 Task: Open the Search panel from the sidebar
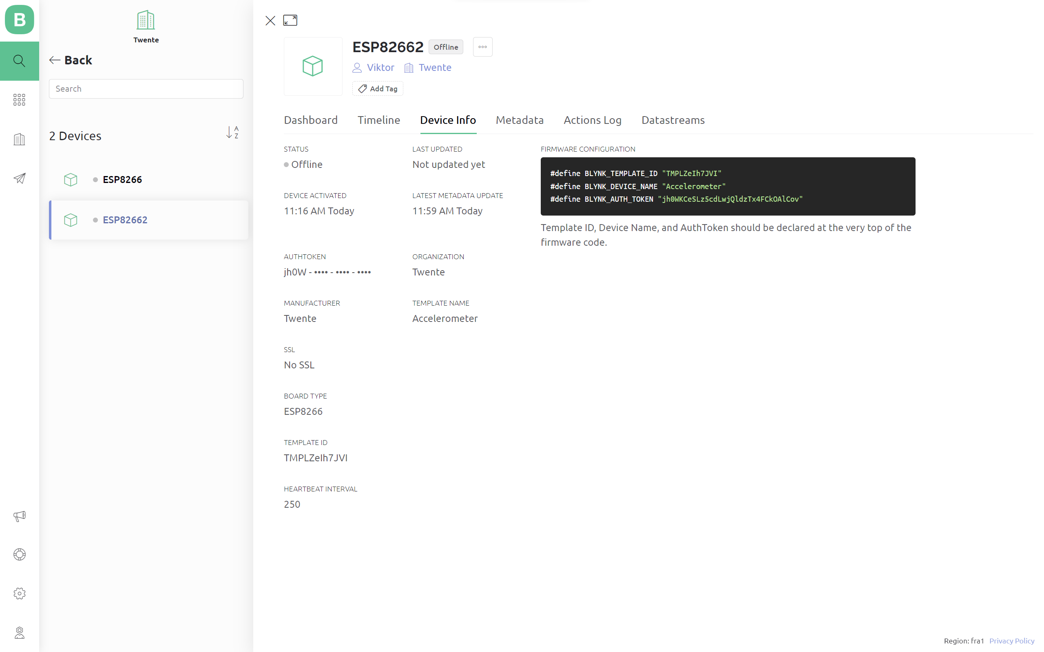pyautogui.click(x=20, y=61)
